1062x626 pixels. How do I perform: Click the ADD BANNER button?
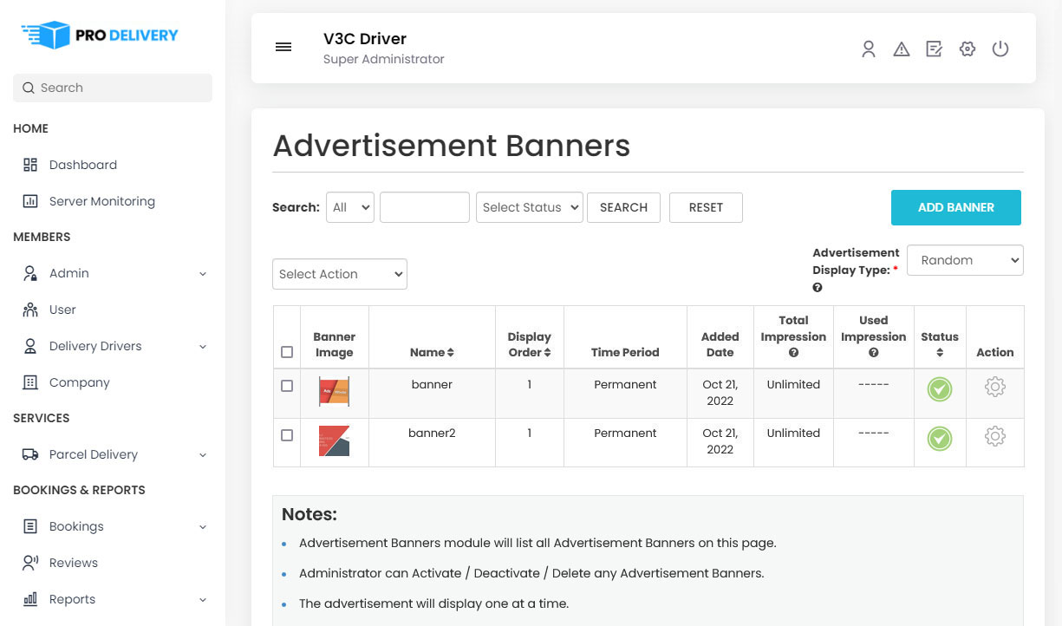click(956, 207)
